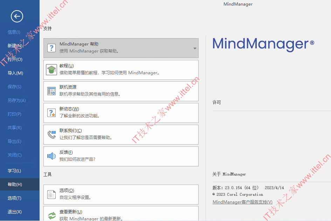Click the MindManager Help question mark icon
Screen dimensions: 331x221
(x=51, y=48)
